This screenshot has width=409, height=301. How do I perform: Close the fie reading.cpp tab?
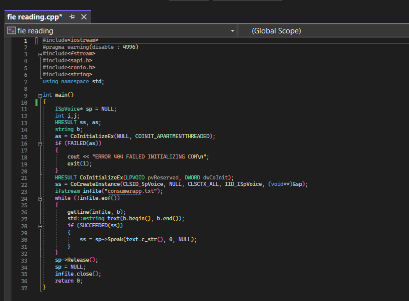(x=83, y=16)
